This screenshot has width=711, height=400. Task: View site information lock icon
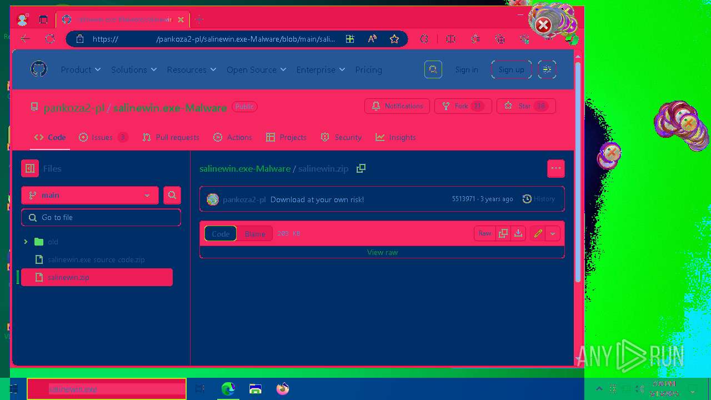[80, 39]
